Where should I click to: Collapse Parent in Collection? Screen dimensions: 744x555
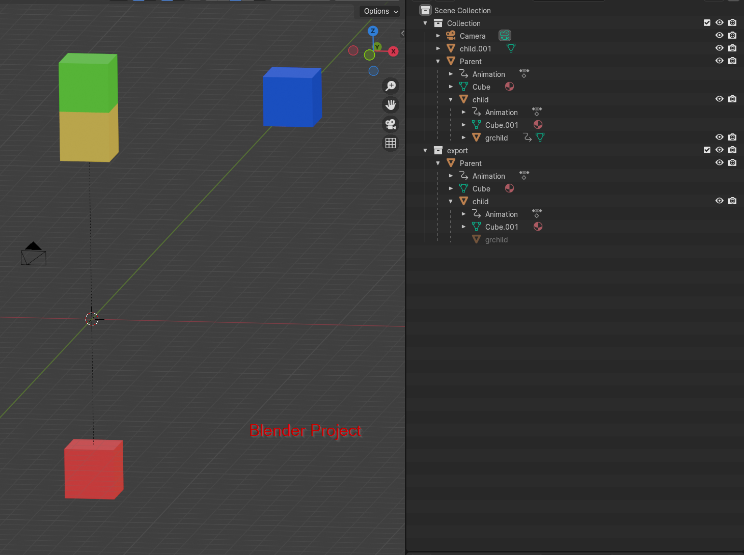438,61
